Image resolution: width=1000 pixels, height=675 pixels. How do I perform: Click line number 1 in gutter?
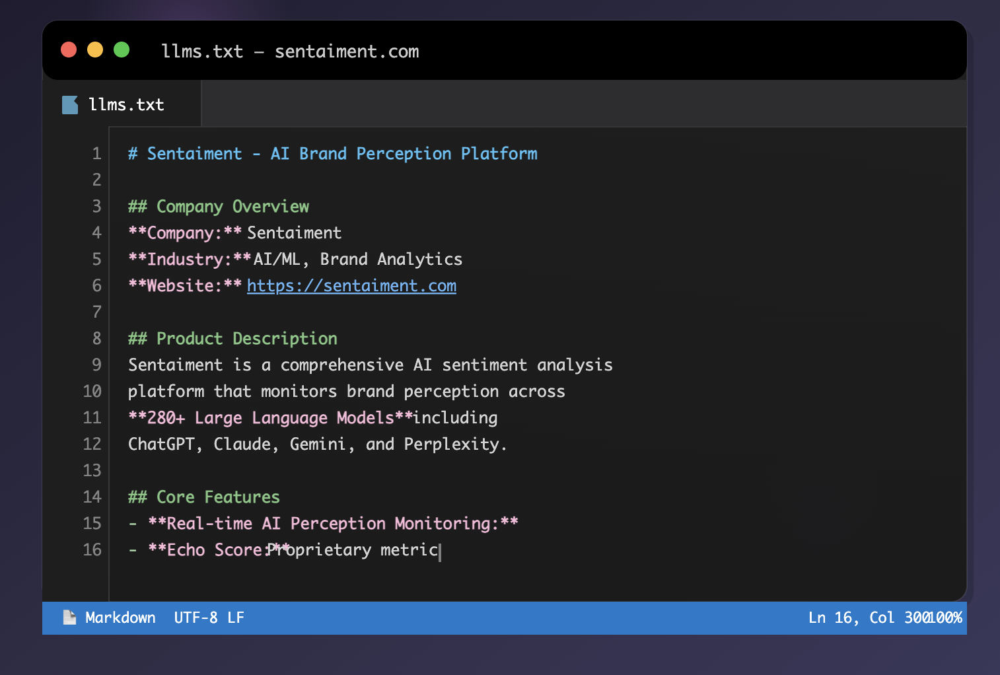(96, 154)
